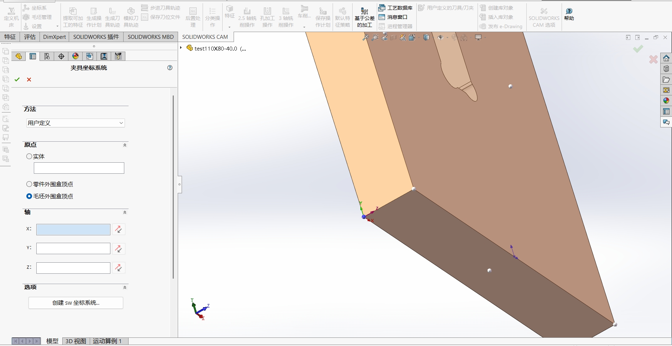Click the Zoom to Fit magnifier icon
Viewport: 672px width, 346px height.
click(x=366, y=37)
